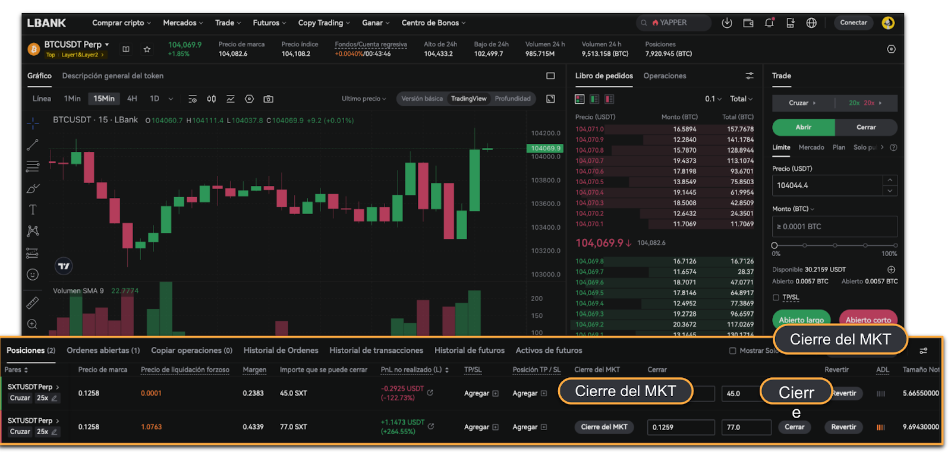Open the Copy Trading menu
Image resolution: width=951 pixels, height=455 pixels.
pyautogui.click(x=324, y=23)
